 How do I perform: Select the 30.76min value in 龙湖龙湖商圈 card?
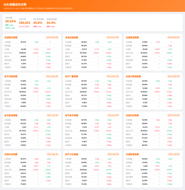point(83,53)
